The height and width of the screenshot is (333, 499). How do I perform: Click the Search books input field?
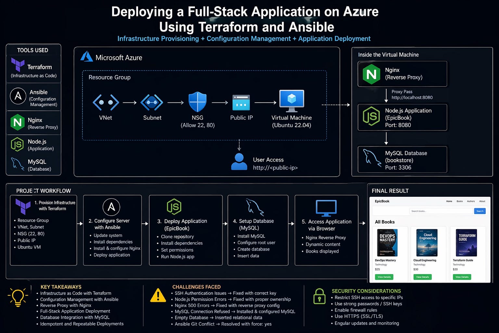pos(441,211)
